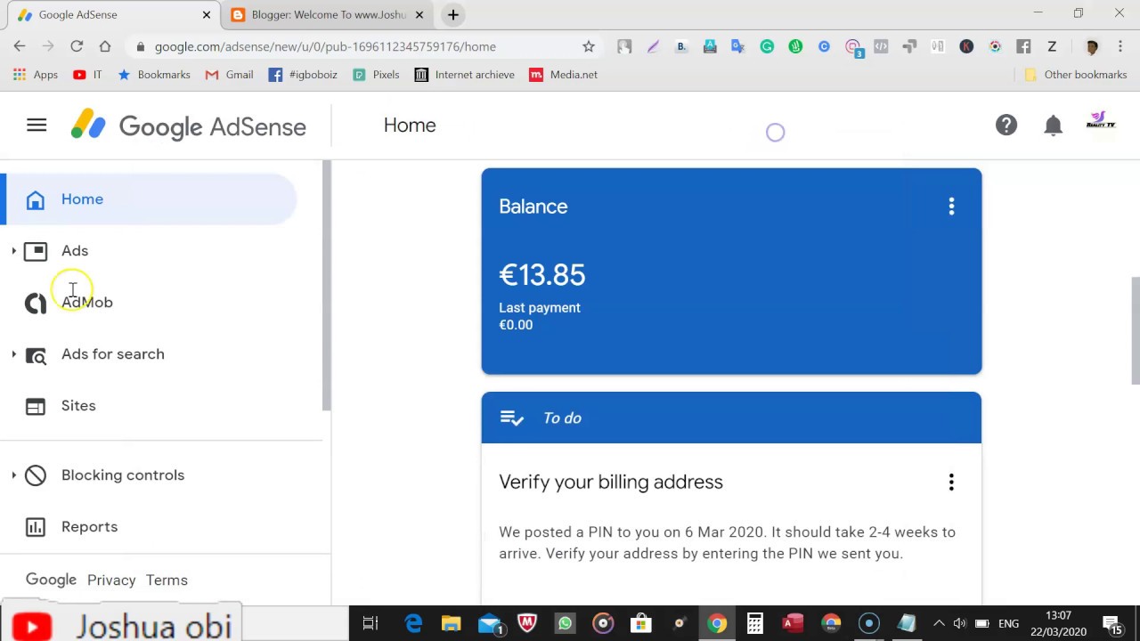Open the IT YouTube bookmark
The width and height of the screenshot is (1140, 641).
pos(87,75)
